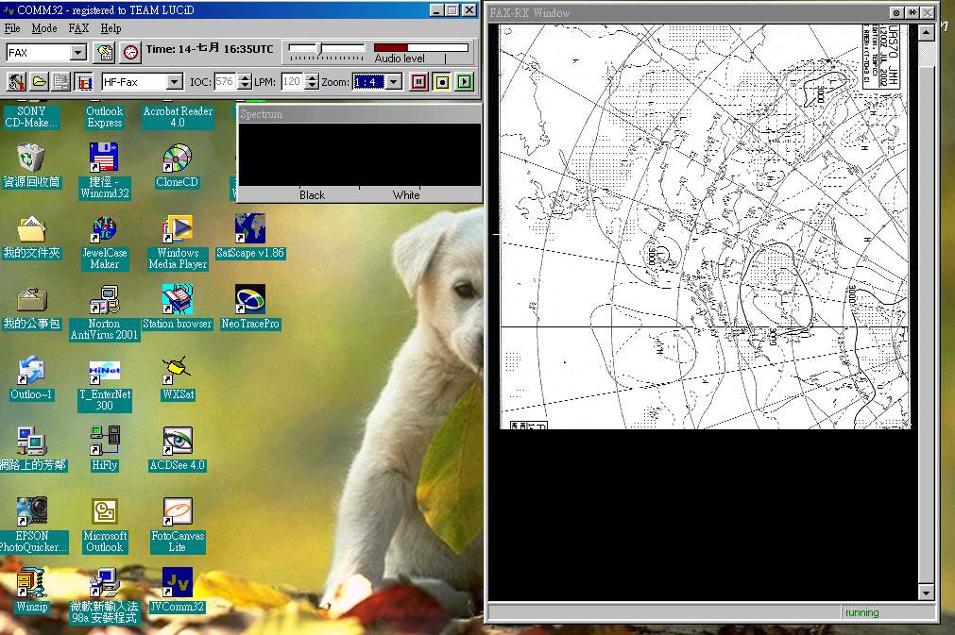Select the HiFly desktop icon

coord(105,449)
